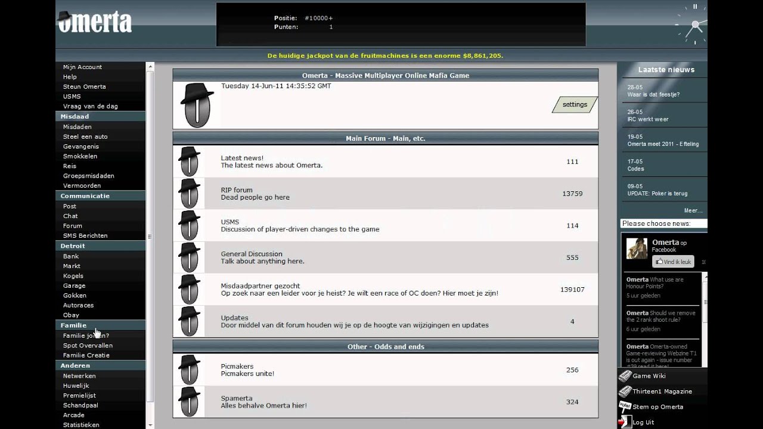
Task: Open Bank under Detroit
Action: (71, 256)
